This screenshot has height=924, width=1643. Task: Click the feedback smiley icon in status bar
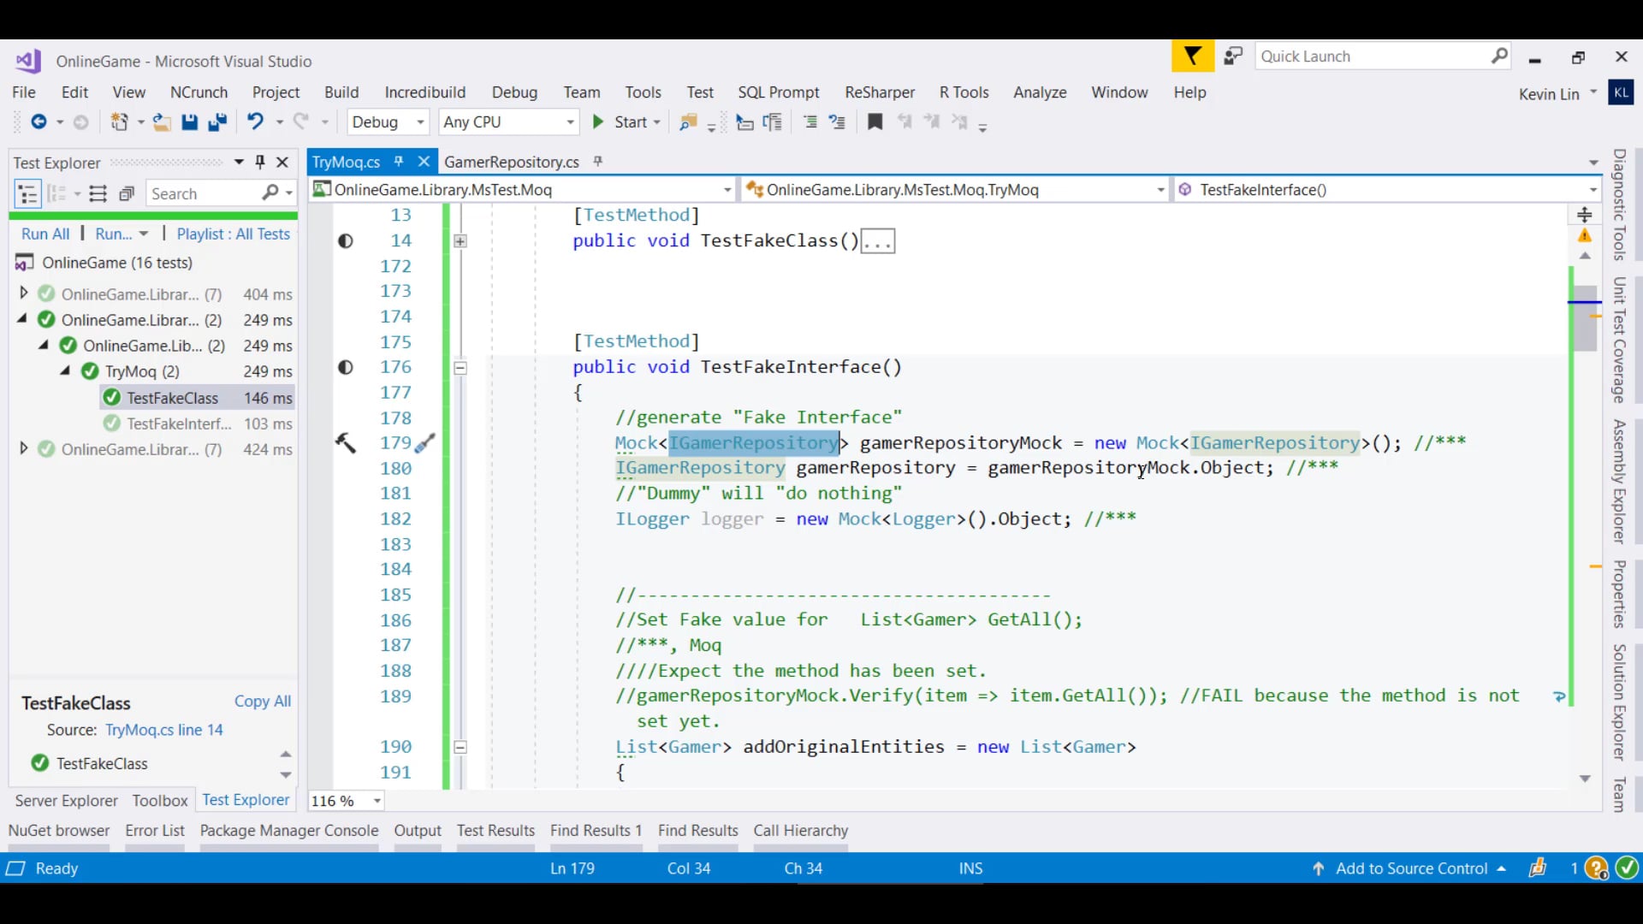(x=1538, y=868)
